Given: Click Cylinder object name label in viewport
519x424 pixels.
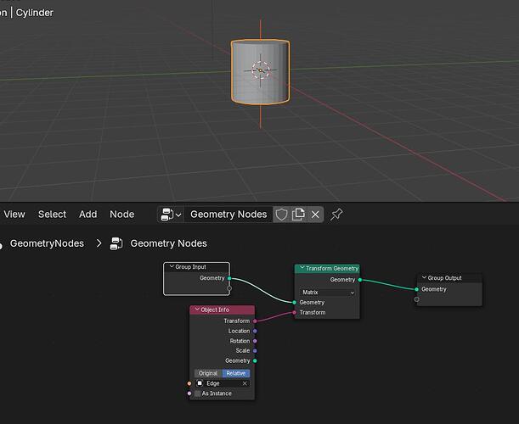Looking at the screenshot, I should 35,13.
